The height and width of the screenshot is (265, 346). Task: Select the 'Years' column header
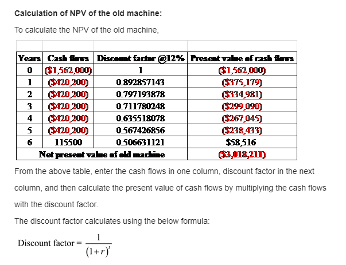29,58
